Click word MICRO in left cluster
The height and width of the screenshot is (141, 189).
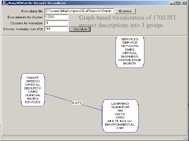point(33,99)
